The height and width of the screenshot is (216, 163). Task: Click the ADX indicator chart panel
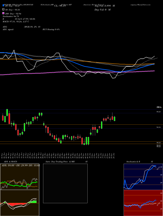click(20, 177)
